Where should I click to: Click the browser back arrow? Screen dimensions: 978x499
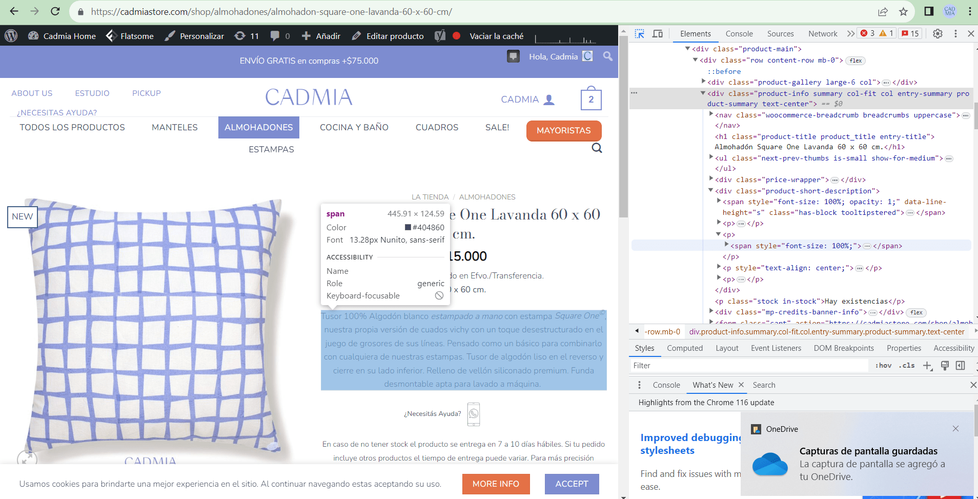point(14,11)
